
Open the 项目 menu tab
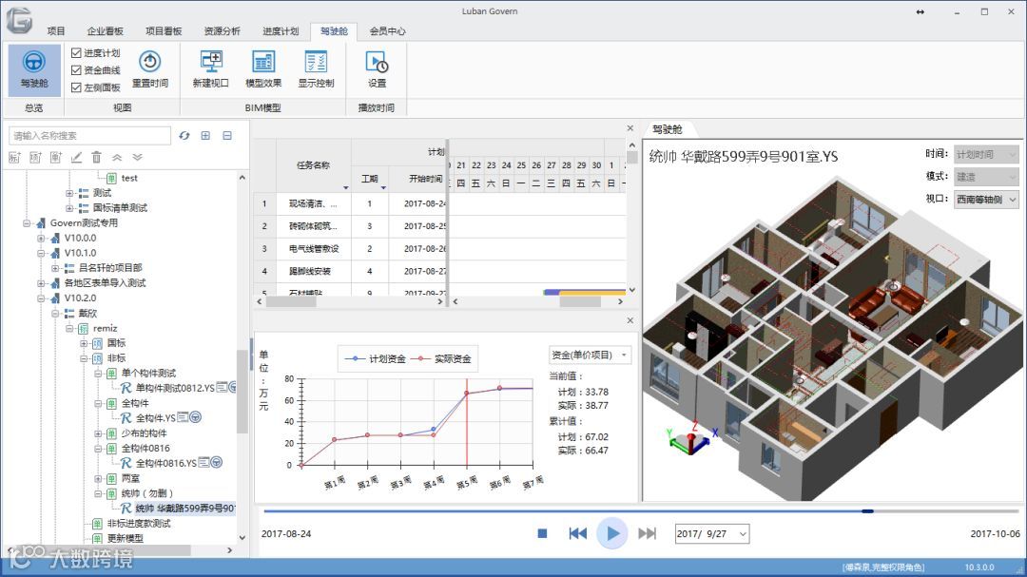tap(56, 30)
